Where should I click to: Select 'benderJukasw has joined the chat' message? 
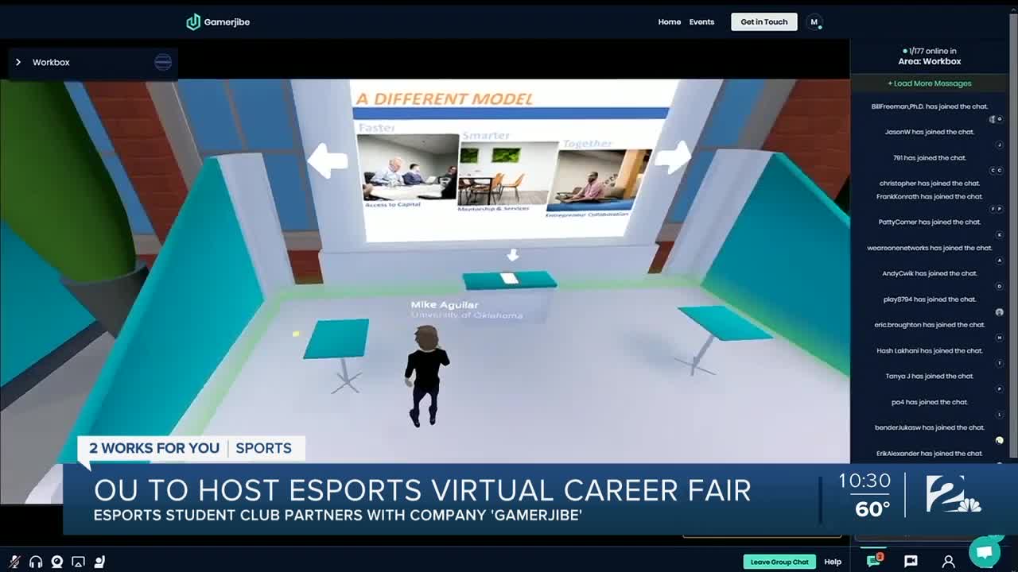[929, 427]
